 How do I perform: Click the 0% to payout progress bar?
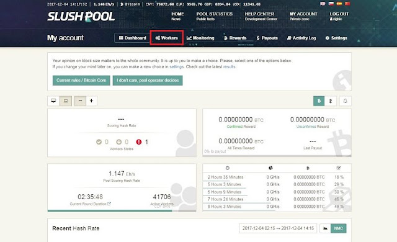(277, 156)
